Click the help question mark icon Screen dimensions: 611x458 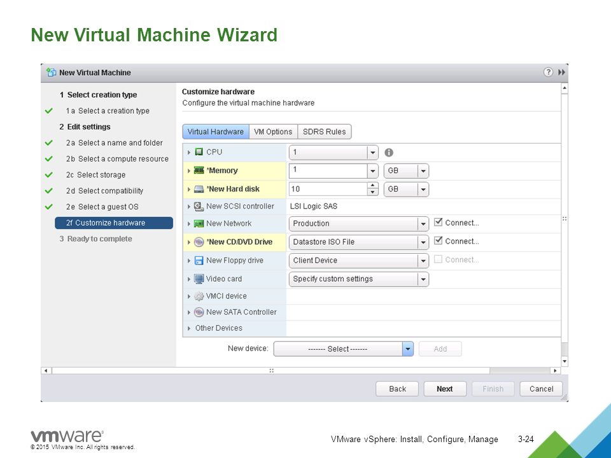click(x=548, y=72)
